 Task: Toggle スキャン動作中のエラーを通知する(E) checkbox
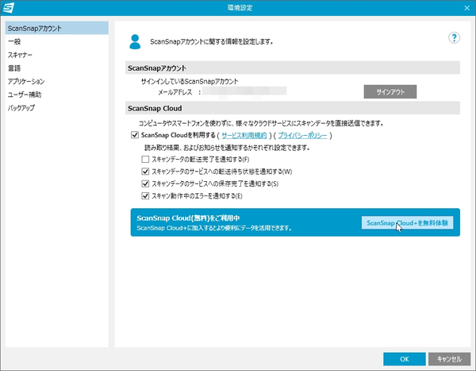pyautogui.click(x=145, y=196)
